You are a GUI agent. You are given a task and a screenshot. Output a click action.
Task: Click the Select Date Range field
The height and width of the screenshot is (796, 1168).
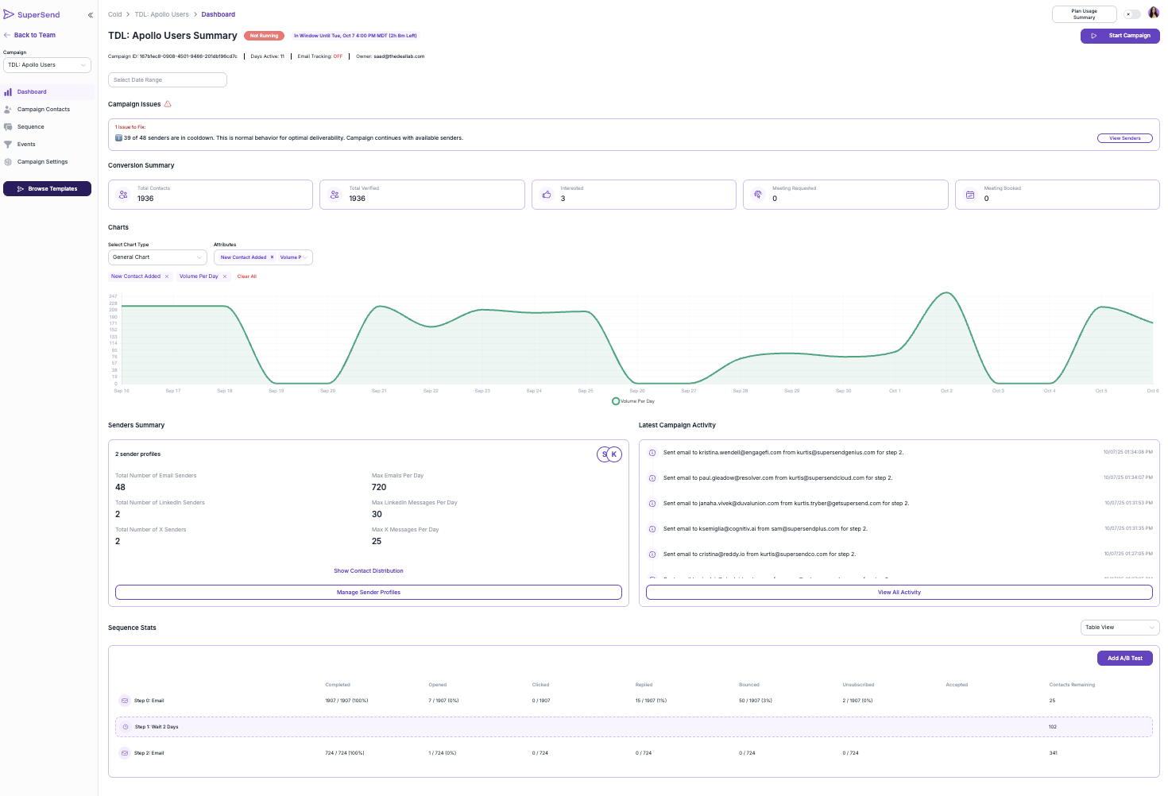click(x=168, y=80)
